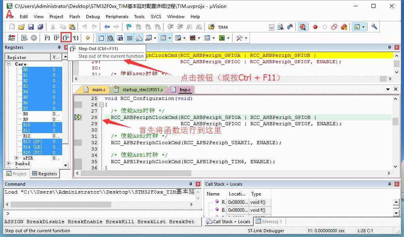Click the Step Into braces icon
Image resolution: width=404 pixels, height=237 pixels.
tap(47, 38)
